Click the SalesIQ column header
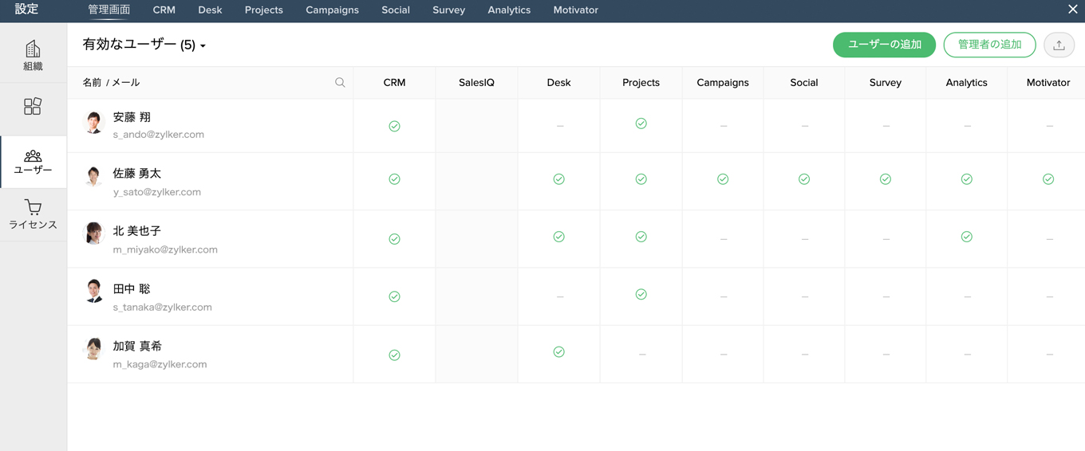1085x451 pixels. pos(476,83)
